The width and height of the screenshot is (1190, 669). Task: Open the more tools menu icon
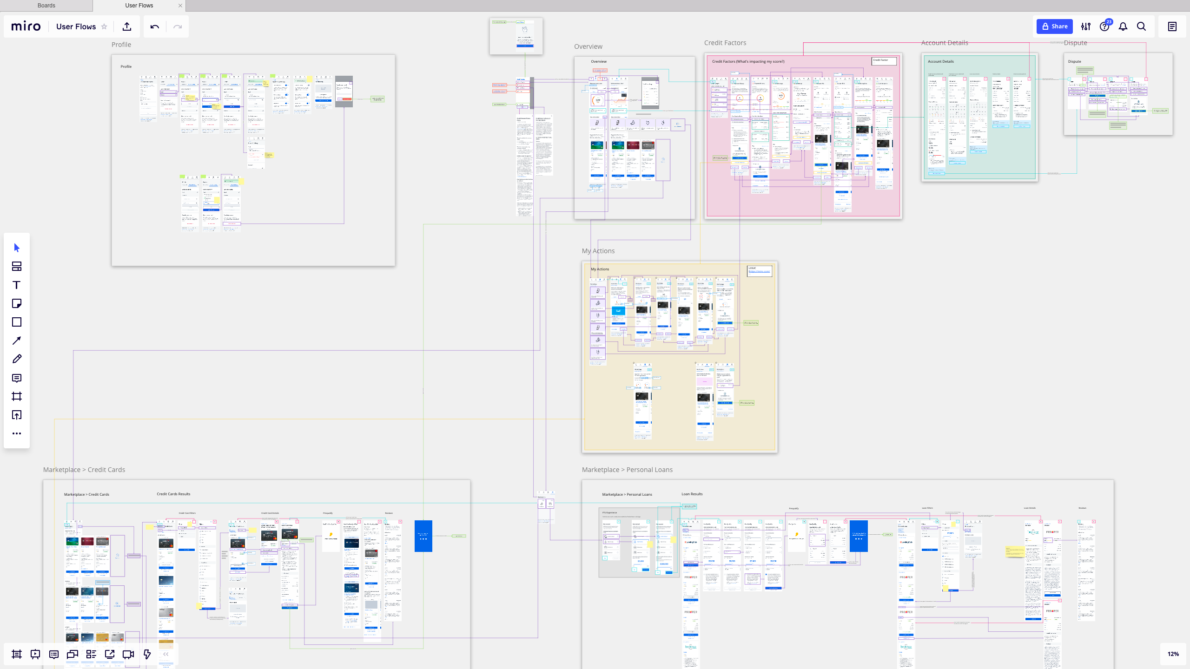coord(16,433)
